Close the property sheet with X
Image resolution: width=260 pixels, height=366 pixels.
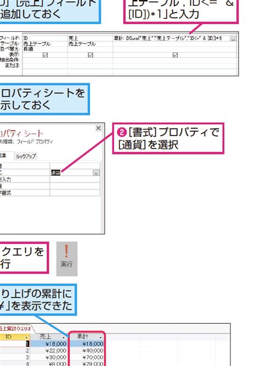pyautogui.click(x=99, y=128)
